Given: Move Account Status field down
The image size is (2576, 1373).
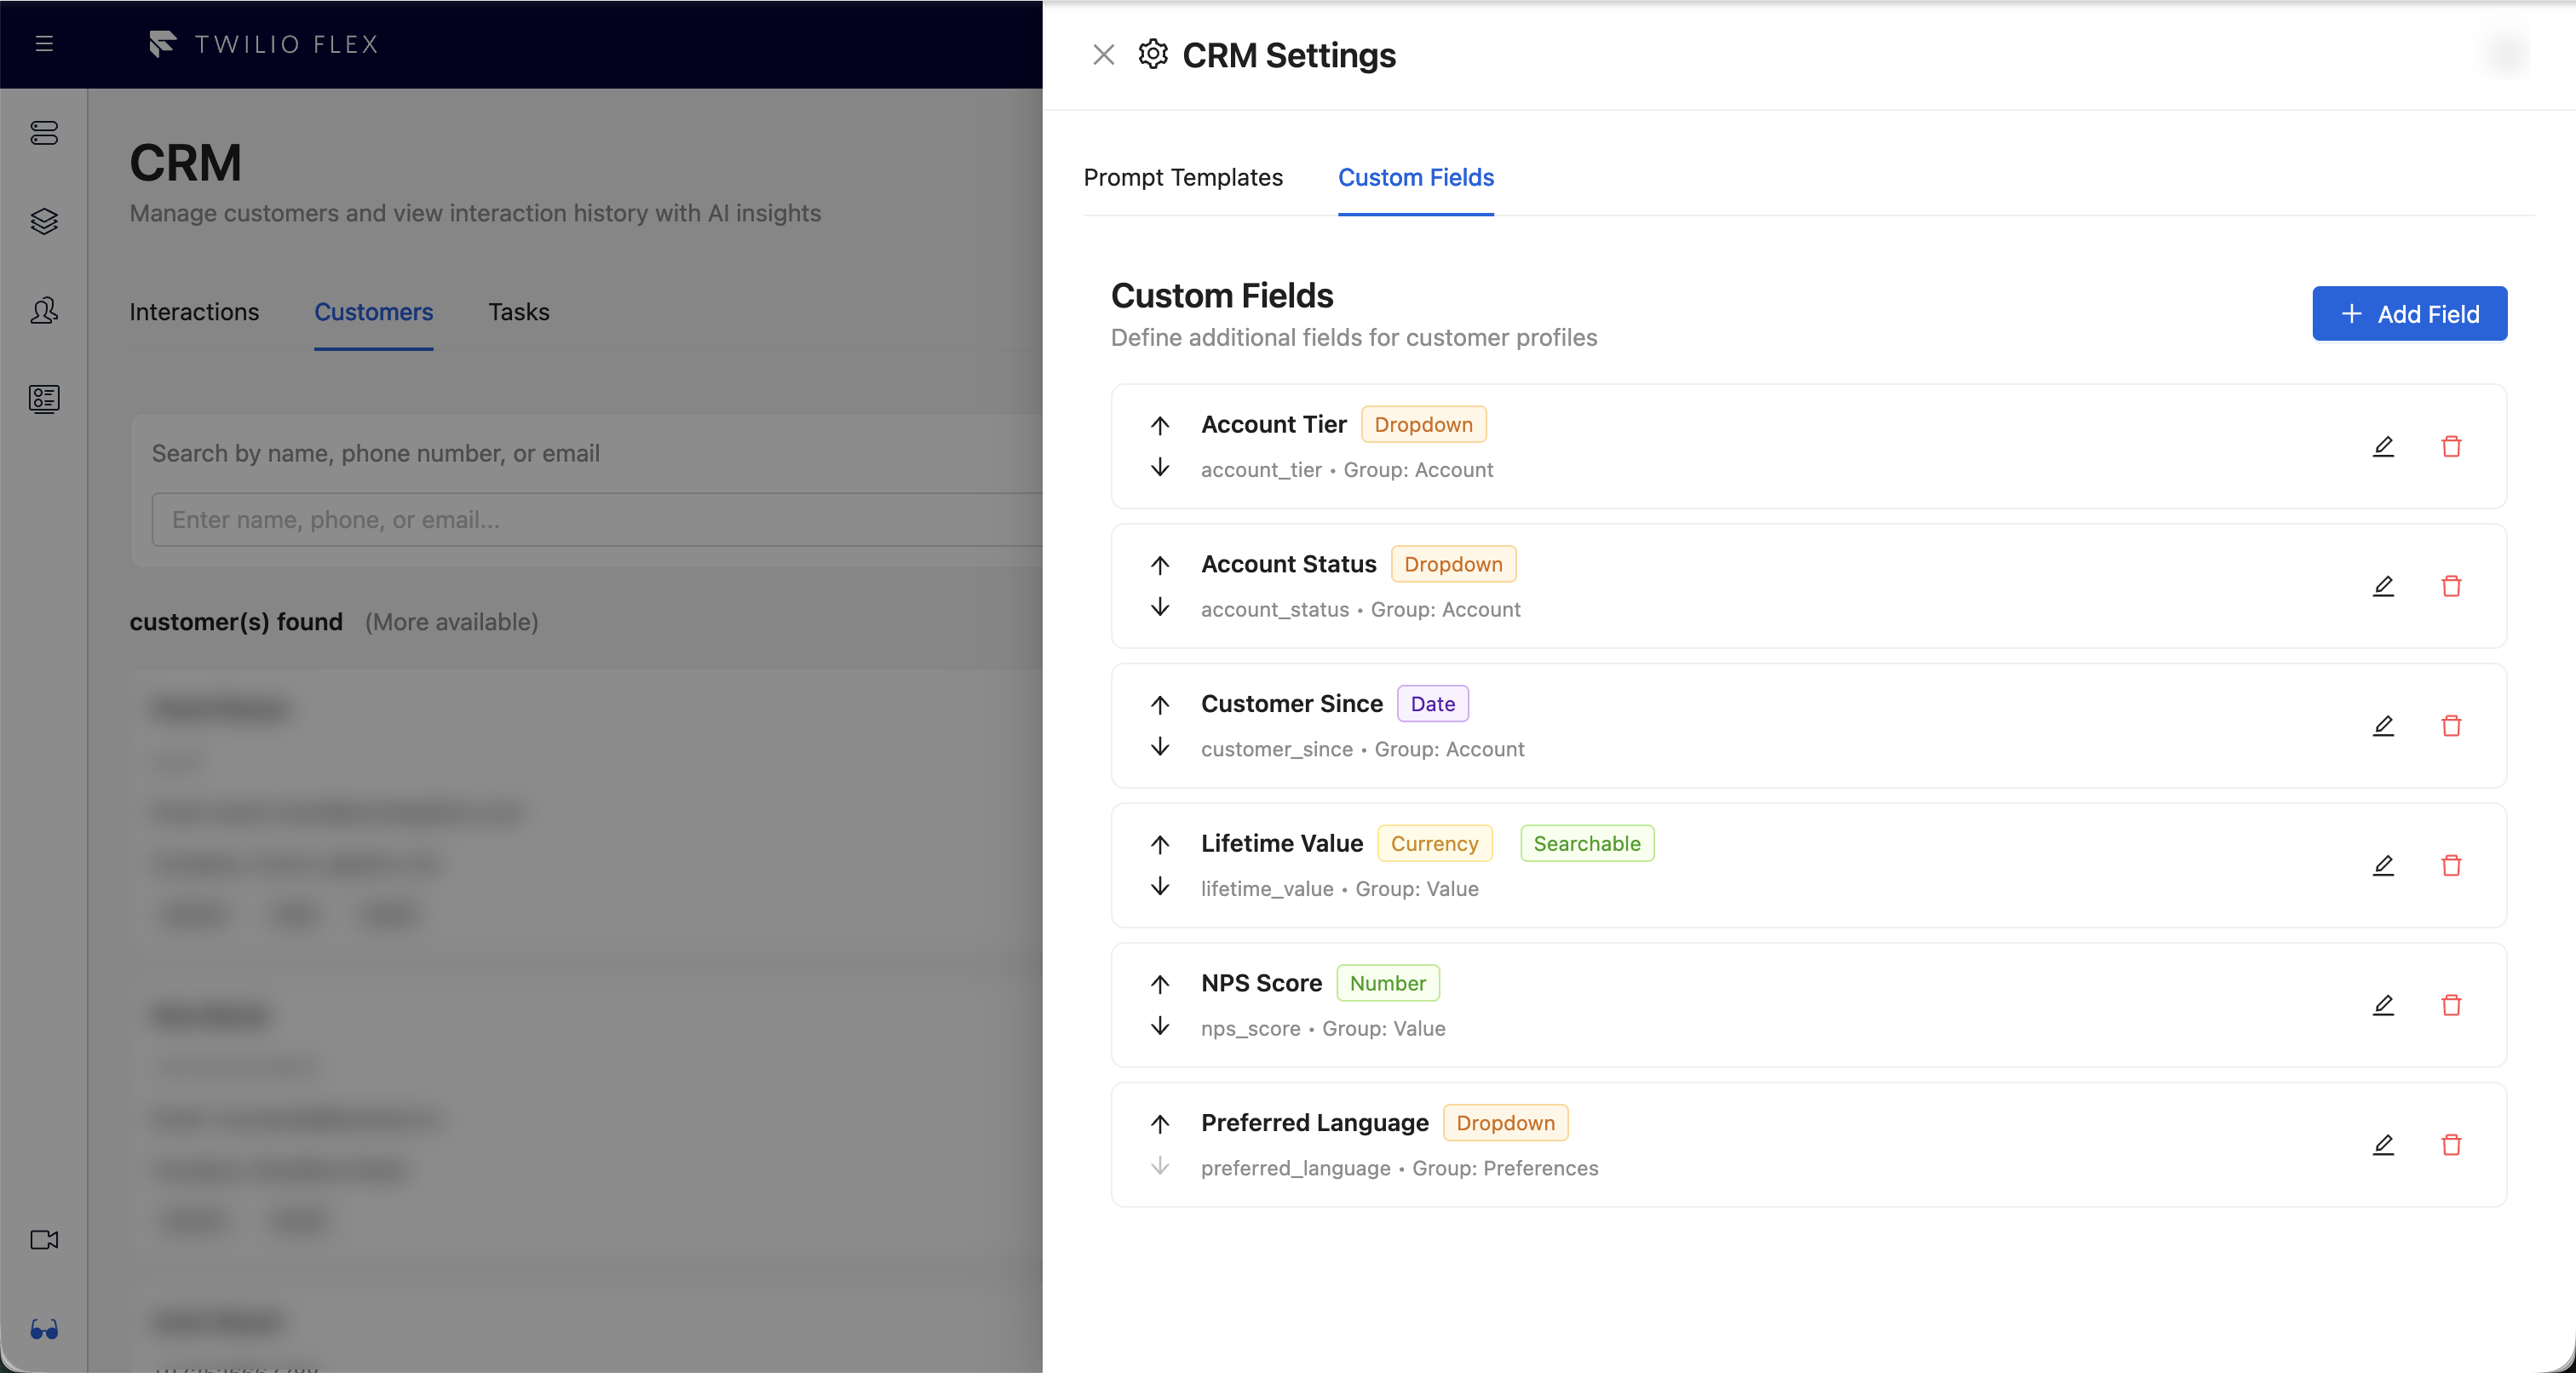Looking at the screenshot, I should tap(1160, 607).
